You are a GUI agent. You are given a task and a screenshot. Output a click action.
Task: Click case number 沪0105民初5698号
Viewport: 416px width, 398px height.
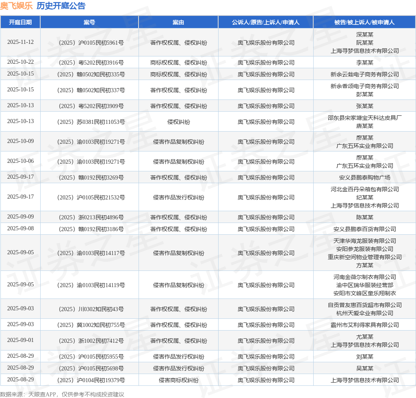[91, 368]
